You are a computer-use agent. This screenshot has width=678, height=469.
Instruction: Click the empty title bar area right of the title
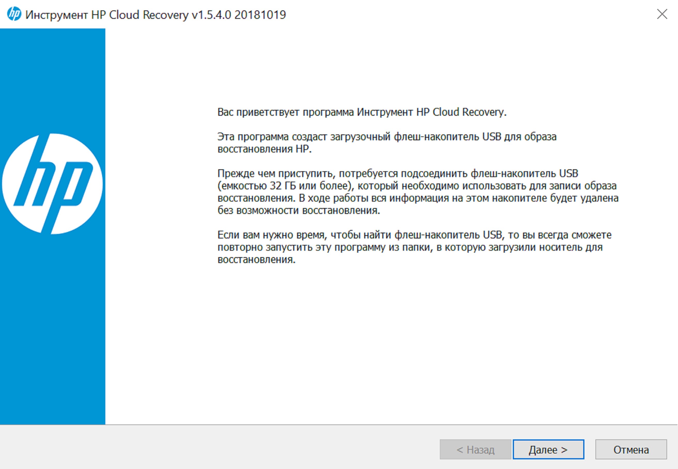pos(470,14)
